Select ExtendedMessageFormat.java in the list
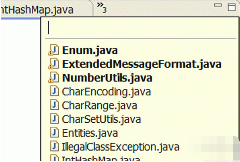Screen dimensions: 240x162 [x=142, y=64]
